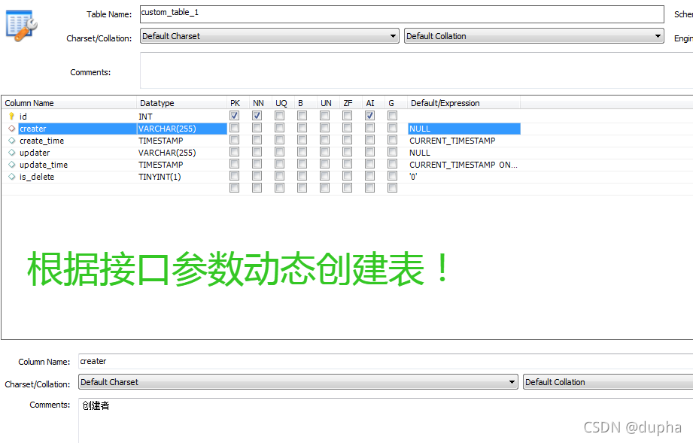
Task: Uncheck PK checkbox for id row
Action: pos(234,116)
